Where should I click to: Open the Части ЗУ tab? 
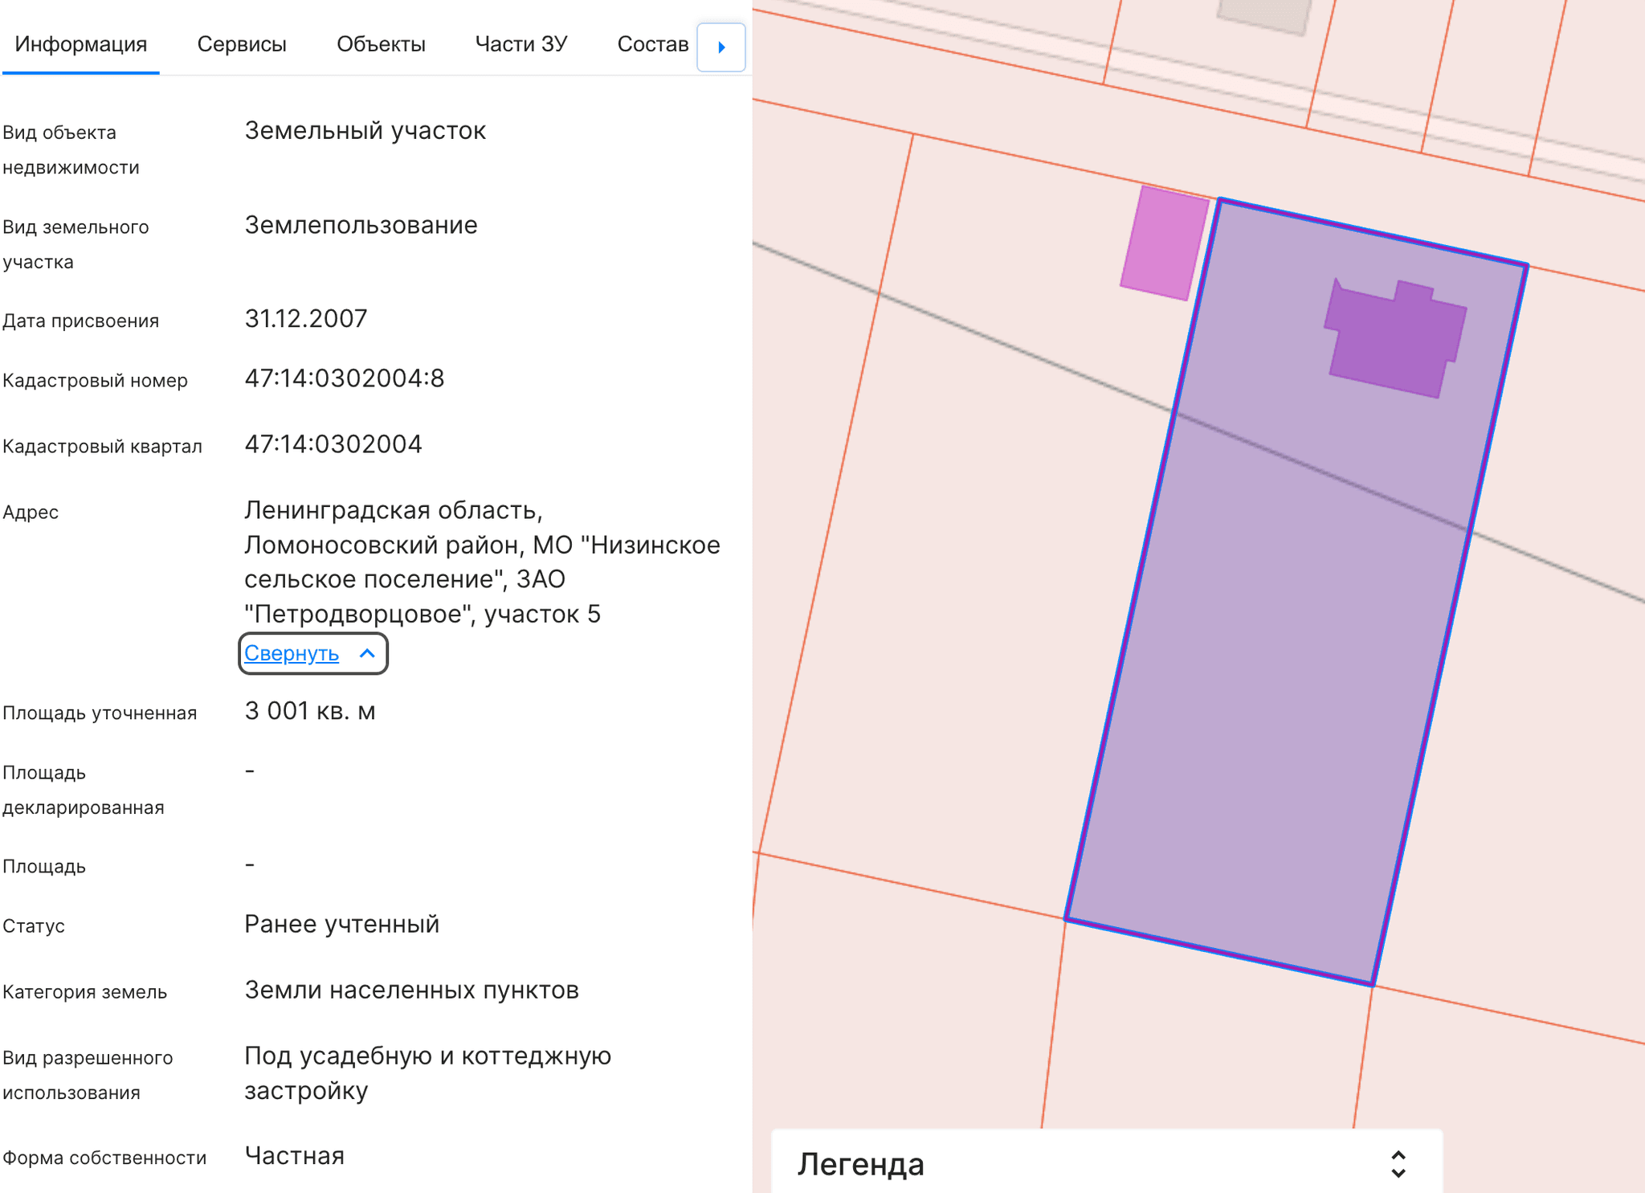522,45
